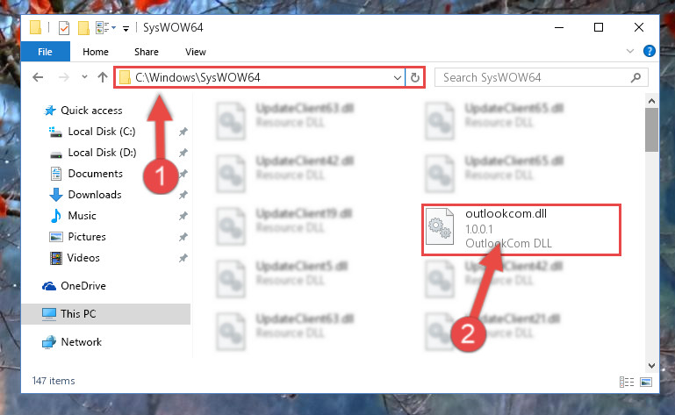Click the search magnifier icon
This screenshot has width=675, height=415.
coord(636,77)
